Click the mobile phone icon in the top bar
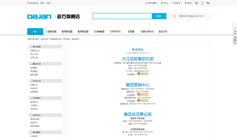The height and width of the screenshot is (137, 237). click(x=202, y=3)
